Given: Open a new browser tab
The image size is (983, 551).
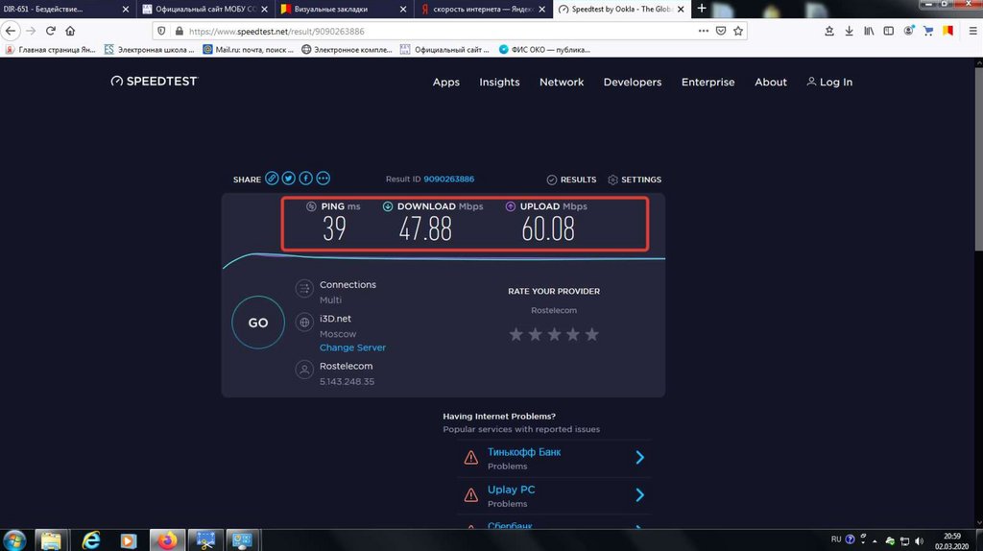Looking at the screenshot, I should coord(702,8).
